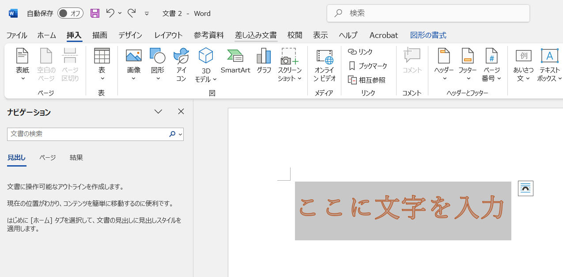Switch to the ホーム ribbon tab
Viewport: 563px width, 277px height.
[x=46, y=35]
